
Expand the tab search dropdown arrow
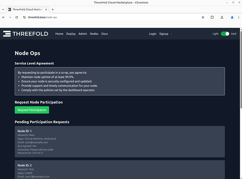pos(3,9)
